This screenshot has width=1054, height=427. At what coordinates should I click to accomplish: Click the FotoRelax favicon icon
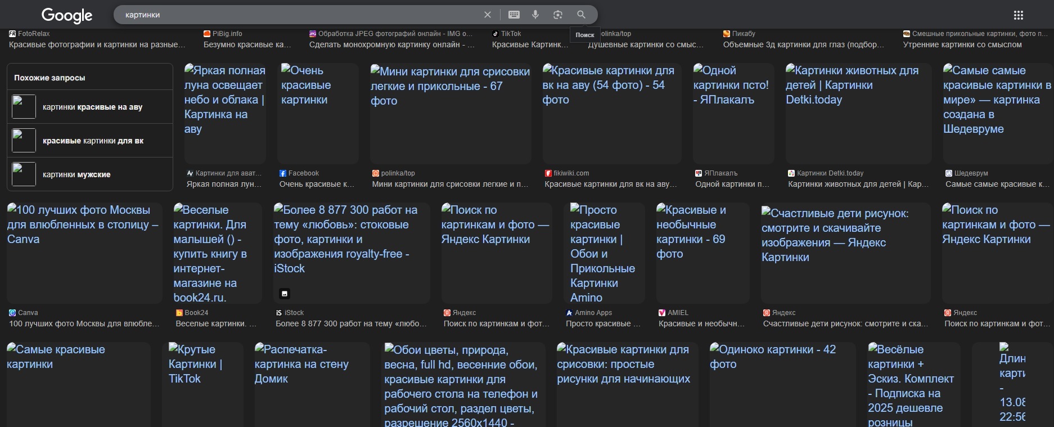[x=12, y=34]
